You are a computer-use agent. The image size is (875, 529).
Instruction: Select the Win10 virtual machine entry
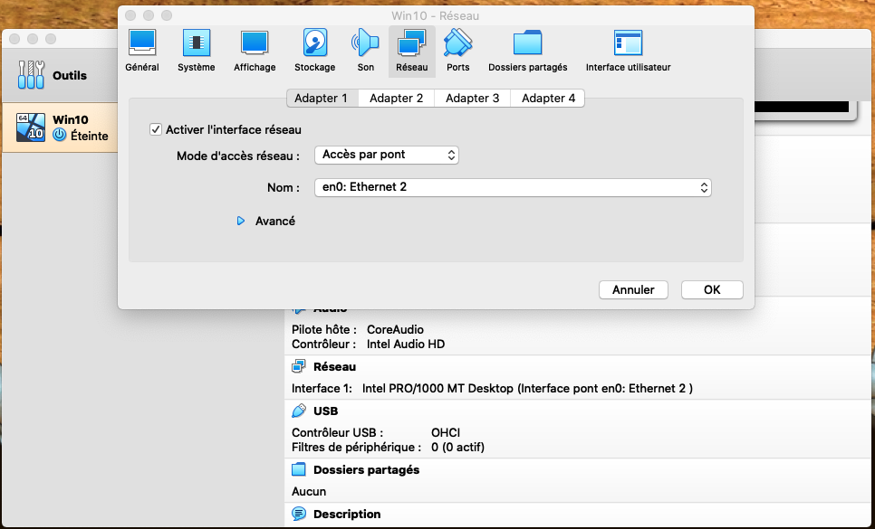(x=61, y=128)
